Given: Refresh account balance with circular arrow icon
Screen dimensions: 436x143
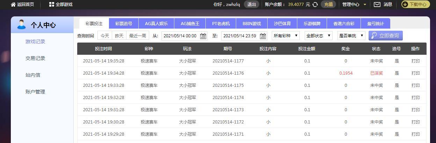Looking at the screenshot, I should (315, 5).
